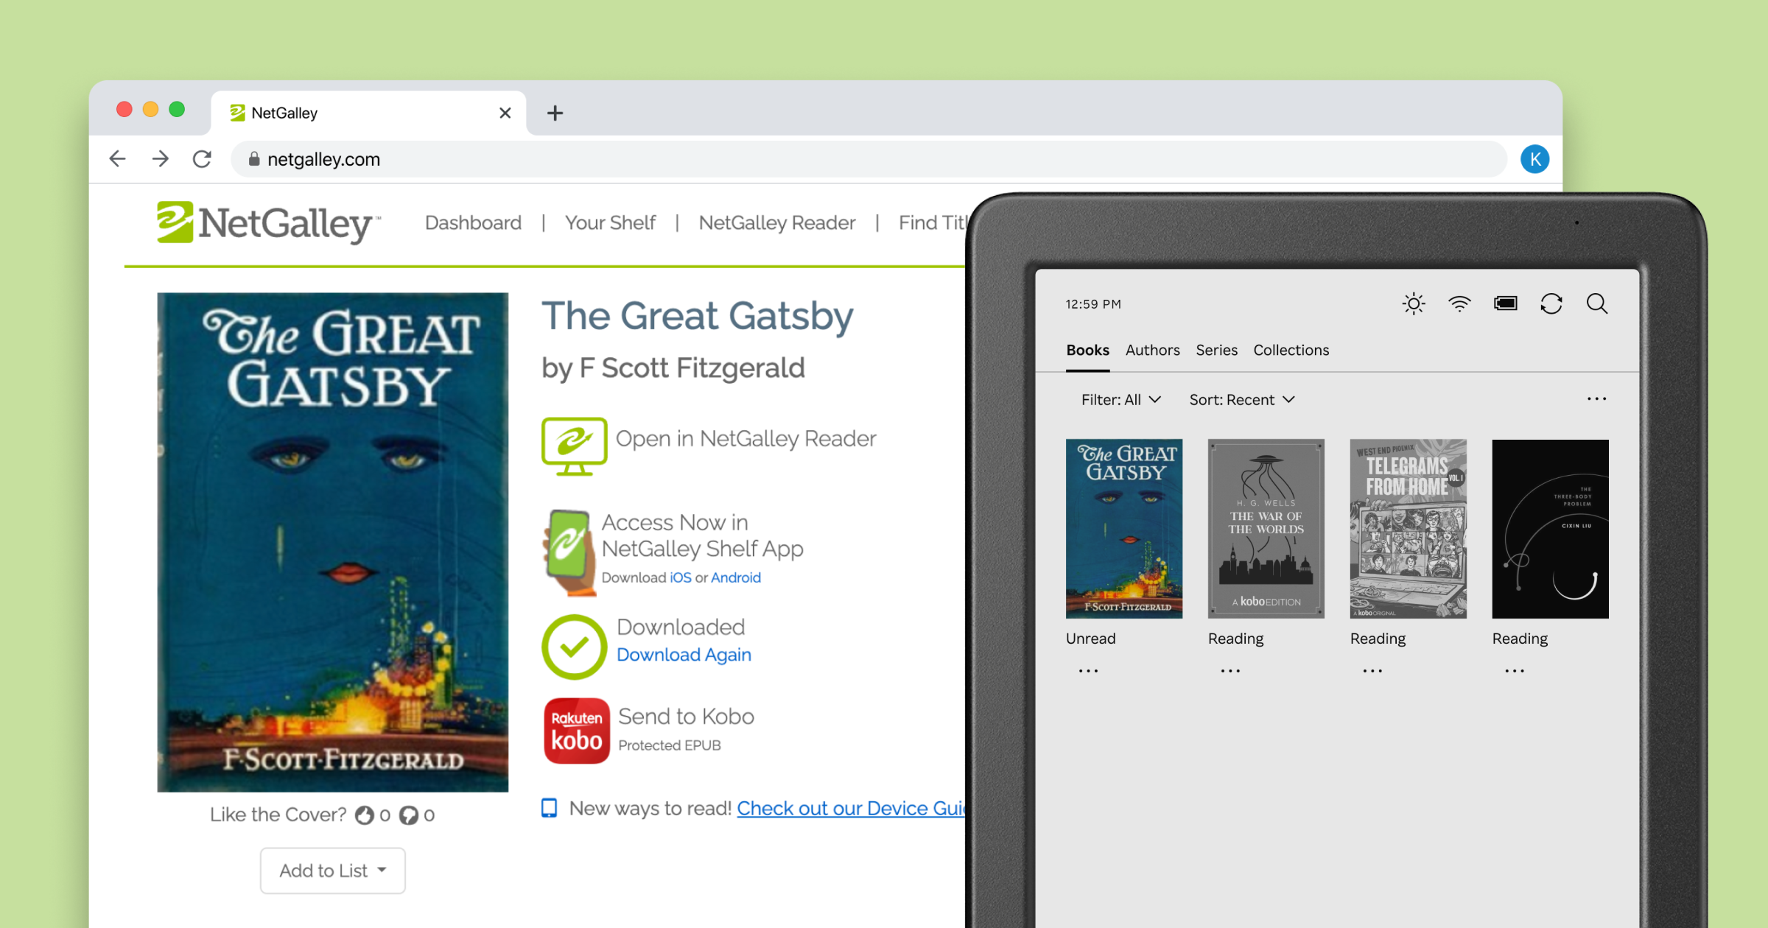Open Your Shelf in NetGalley navigation

click(610, 222)
